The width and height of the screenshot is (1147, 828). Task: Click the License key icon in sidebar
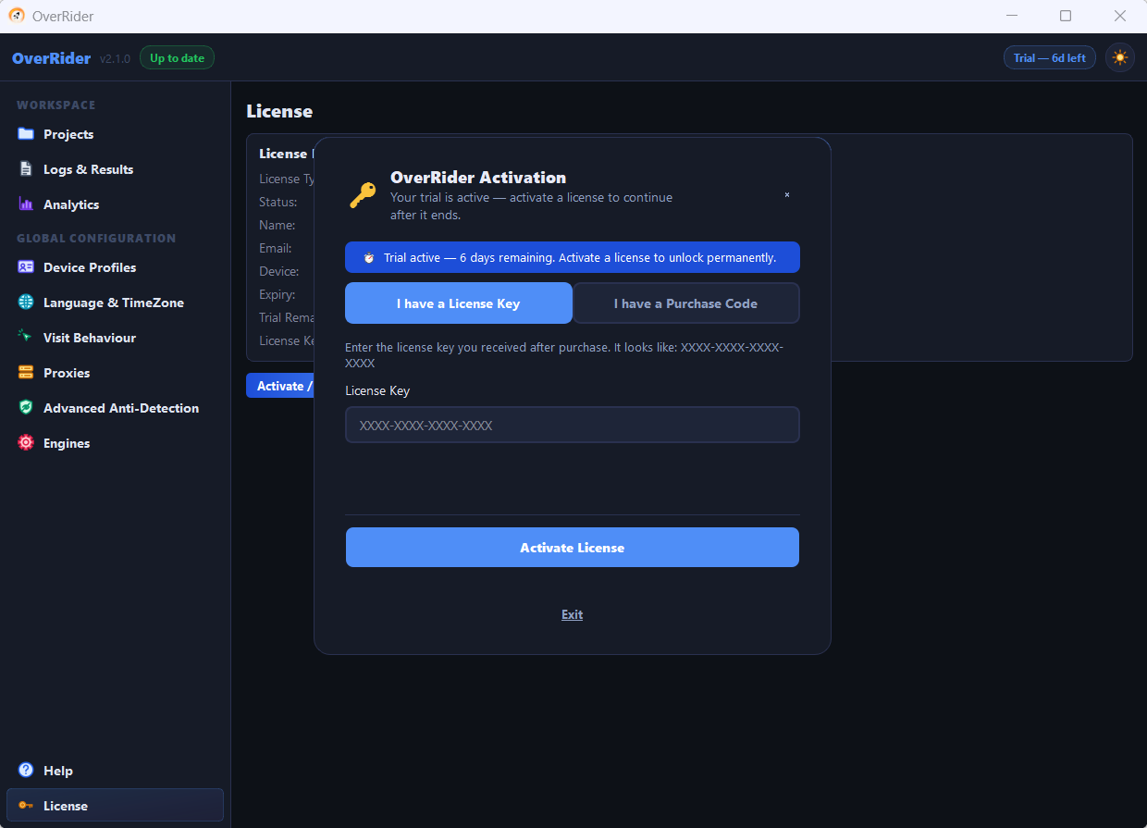point(26,806)
